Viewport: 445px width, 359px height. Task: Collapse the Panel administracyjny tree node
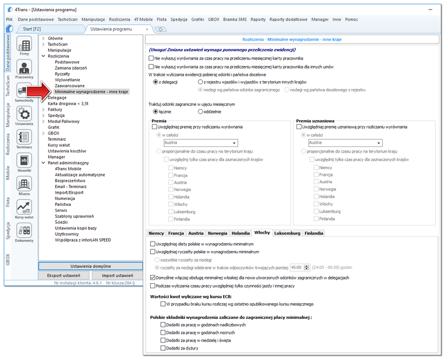43,163
